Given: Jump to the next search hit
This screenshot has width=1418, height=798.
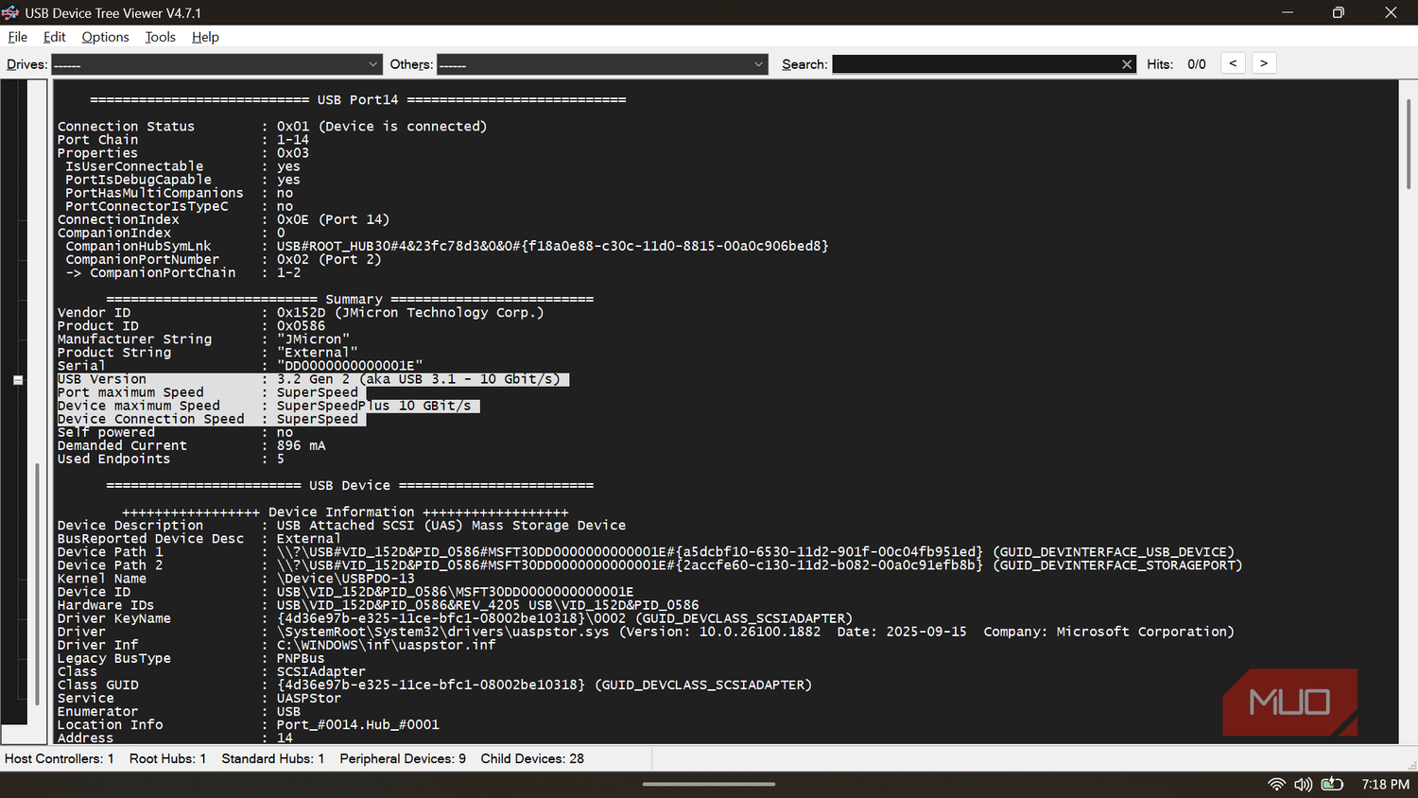Looking at the screenshot, I should click(1264, 63).
